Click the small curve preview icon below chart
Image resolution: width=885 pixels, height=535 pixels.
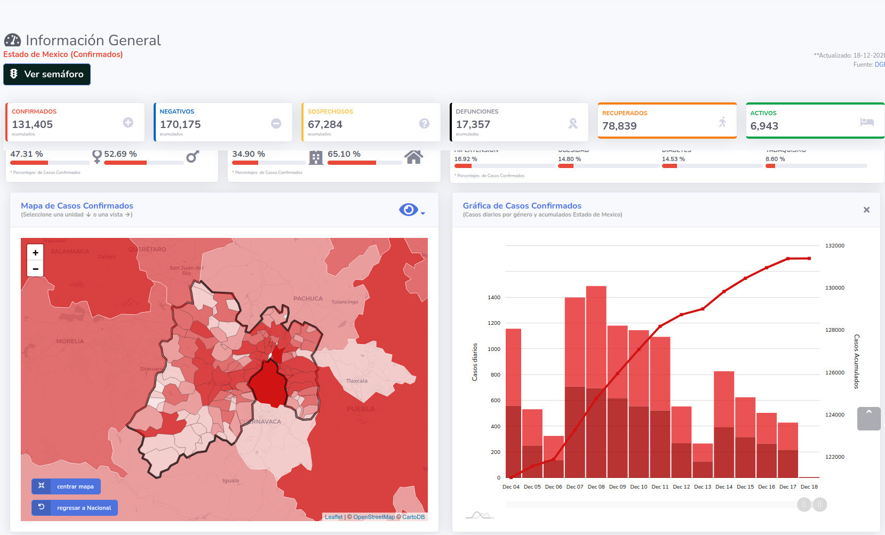click(x=480, y=515)
